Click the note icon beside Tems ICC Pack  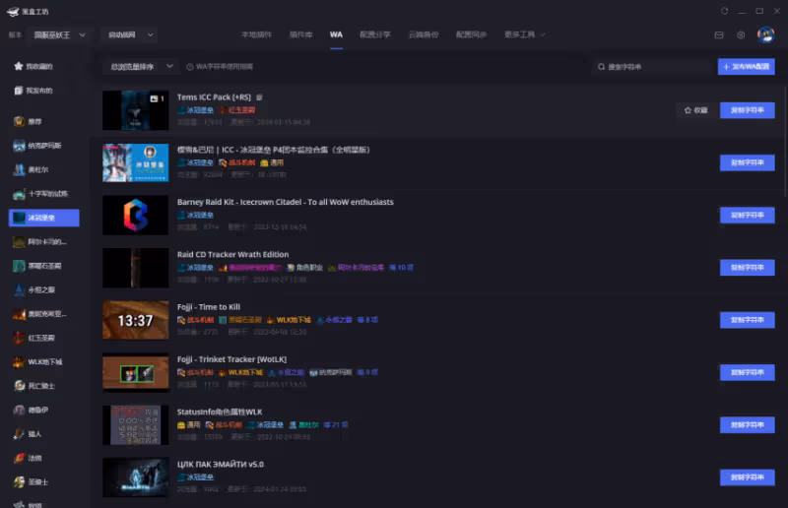point(259,97)
